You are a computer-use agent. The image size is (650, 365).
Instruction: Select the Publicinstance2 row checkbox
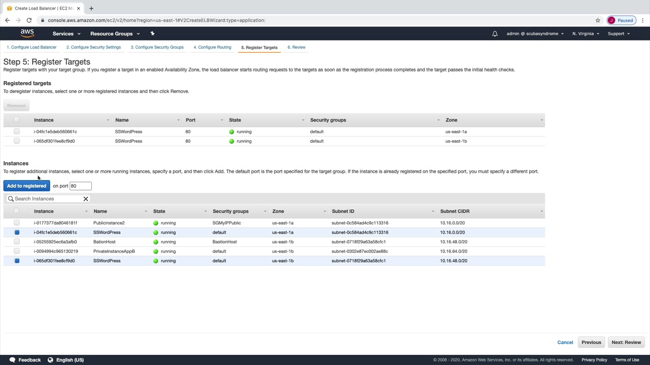[x=17, y=223]
